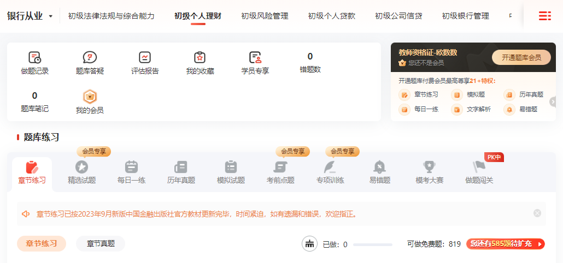Open 我的会员 badge icon
Screen dimensions: 563x263
click(x=90, y=97)
